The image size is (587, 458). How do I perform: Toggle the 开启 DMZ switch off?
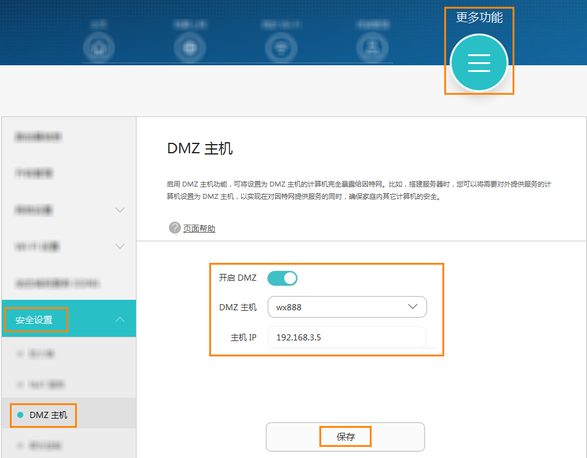282,278
